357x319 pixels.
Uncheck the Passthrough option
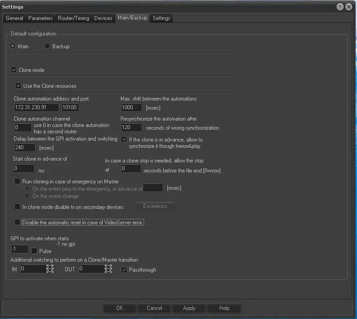124,270
